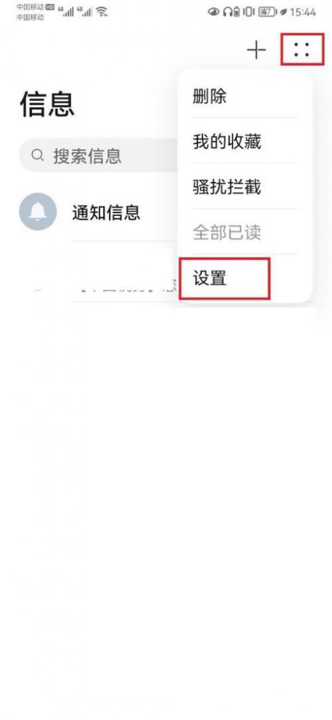The width and height of the screenshot is (332, 720).
Task: Select 删除 from the dropdown menu
Action: point(209,97)
